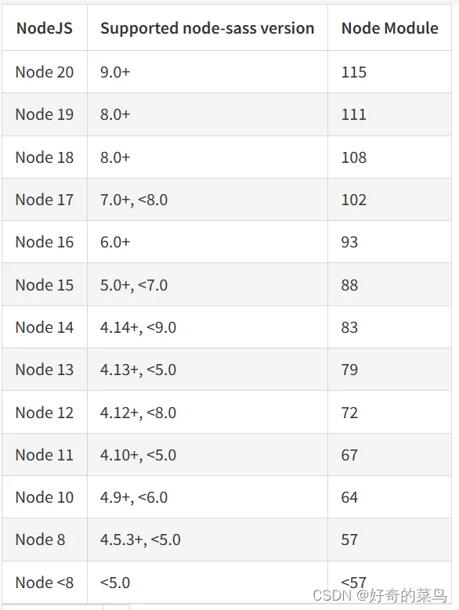Select the Node 20 cell

45,72
